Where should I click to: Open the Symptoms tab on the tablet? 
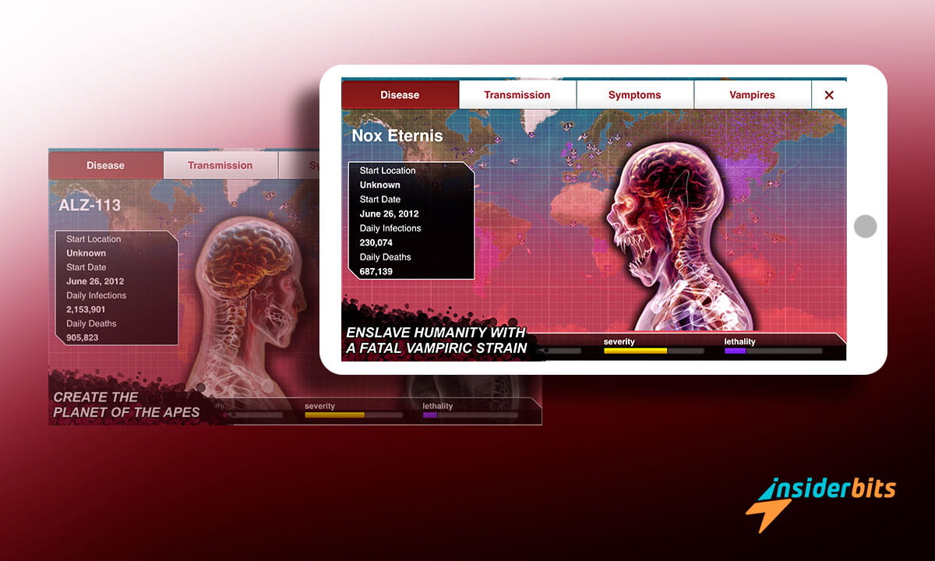click(x=634, y=95)
